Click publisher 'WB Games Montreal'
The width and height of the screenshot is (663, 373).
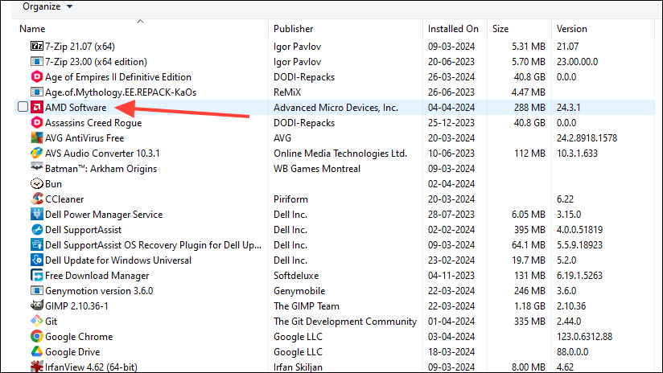pos(317,169)
